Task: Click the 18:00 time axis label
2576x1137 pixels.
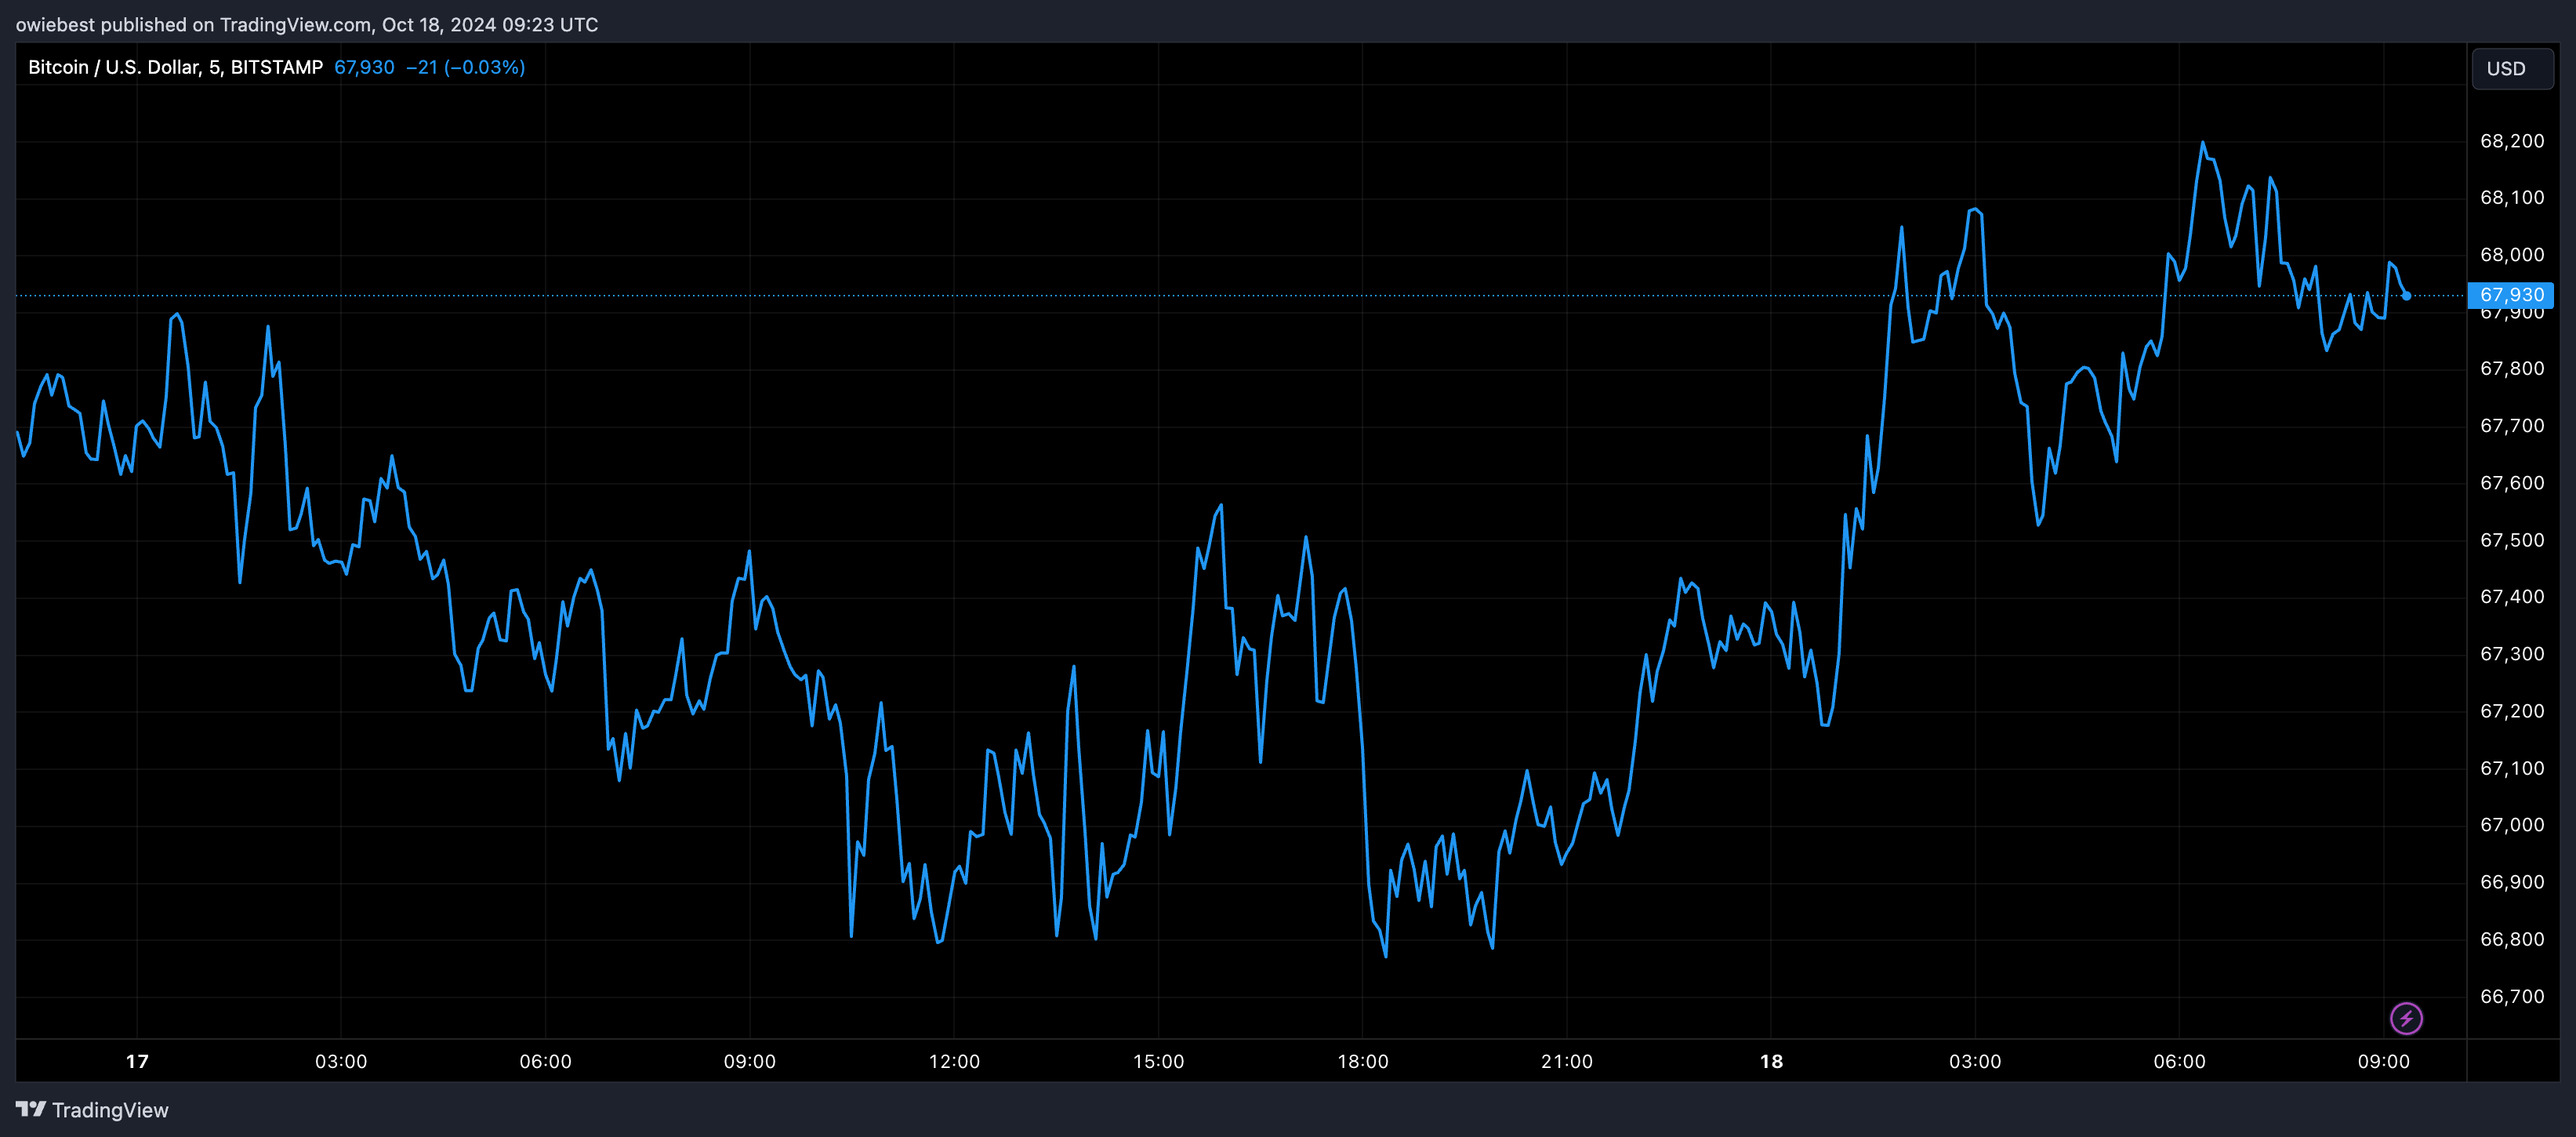Action: 1363,1061
